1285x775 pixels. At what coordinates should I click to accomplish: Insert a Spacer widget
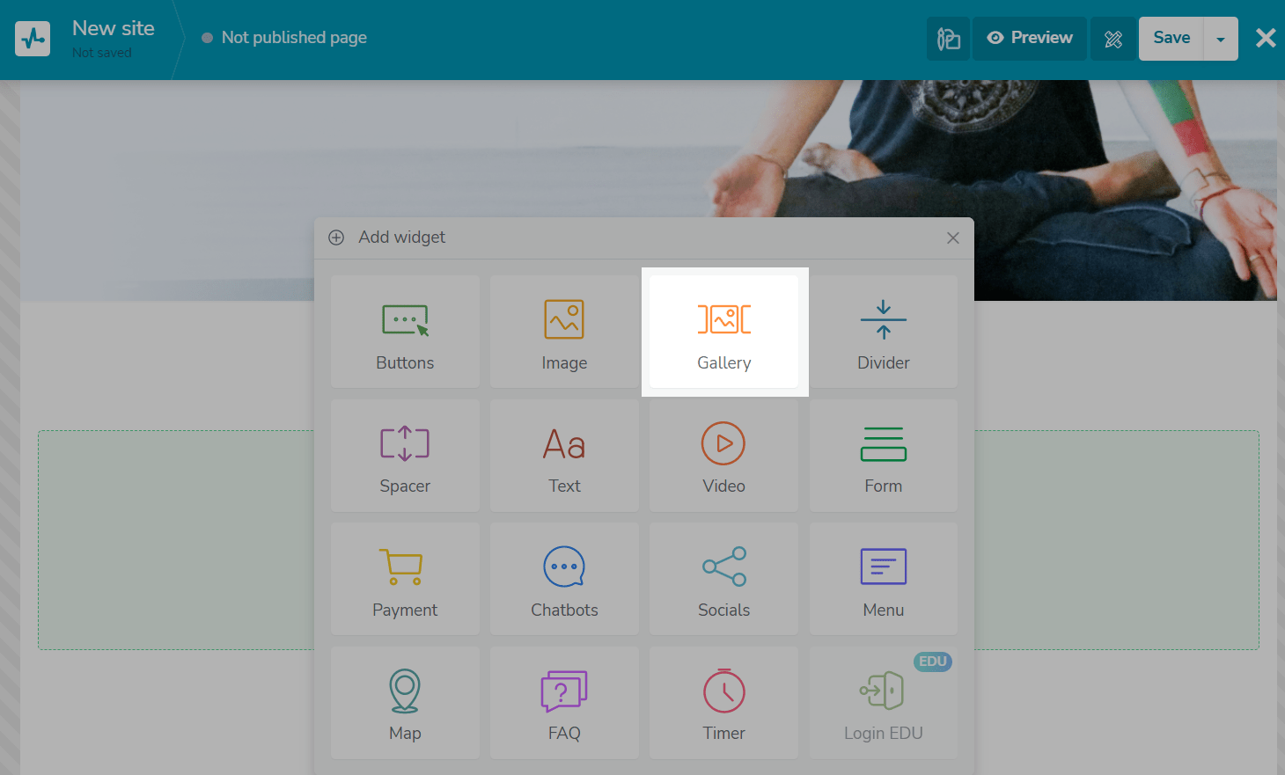pos(405,456)
